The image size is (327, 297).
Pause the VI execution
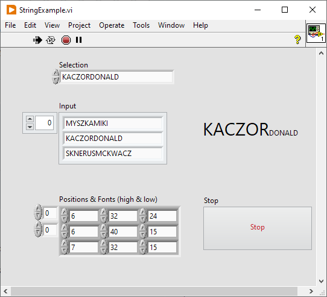click(78, 40)
